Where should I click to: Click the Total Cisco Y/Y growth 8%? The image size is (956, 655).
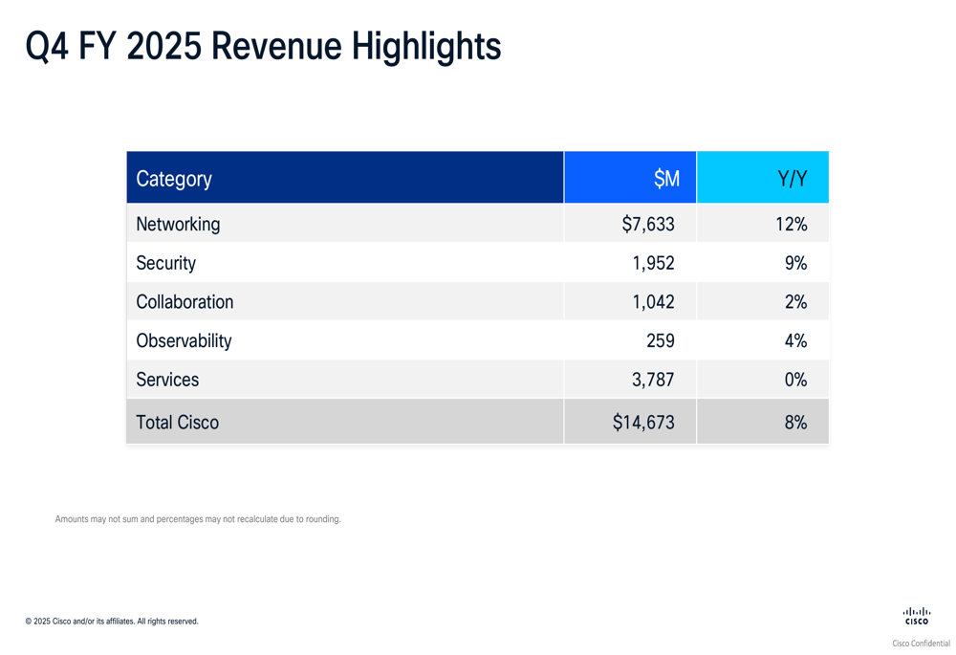pyautogui.click(x=795, y=422)
